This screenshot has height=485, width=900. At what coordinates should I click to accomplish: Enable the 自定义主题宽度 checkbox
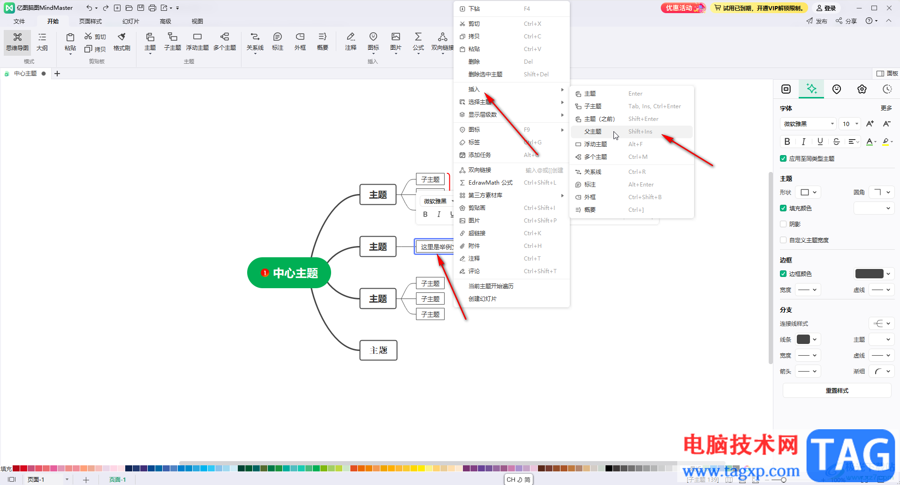click(783, 240)
